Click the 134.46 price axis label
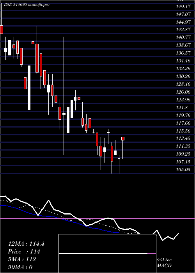Screen dimensions: 195x273 [183, 61]
